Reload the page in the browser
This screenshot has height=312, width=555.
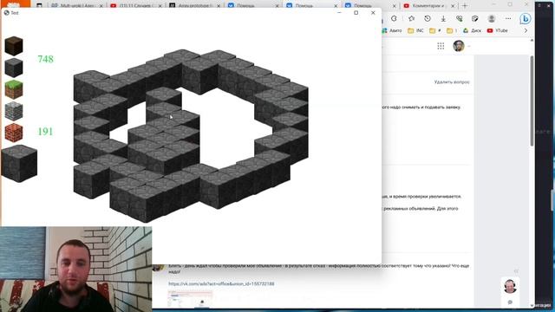click(394, 18)
